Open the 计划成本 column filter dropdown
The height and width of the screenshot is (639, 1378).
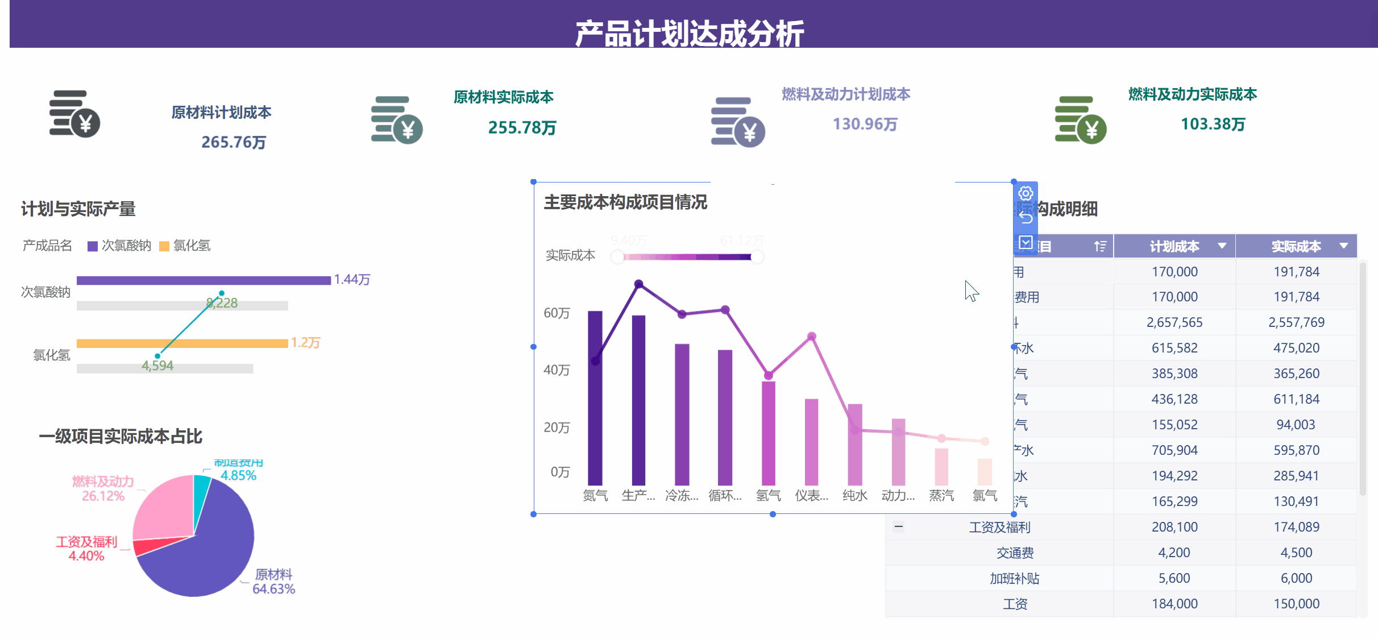pyautogui.click(x=1222, y=246)
